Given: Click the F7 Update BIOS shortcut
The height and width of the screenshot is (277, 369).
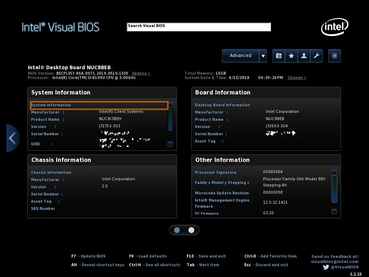Looking at the screenshot, I should (89, 256).
